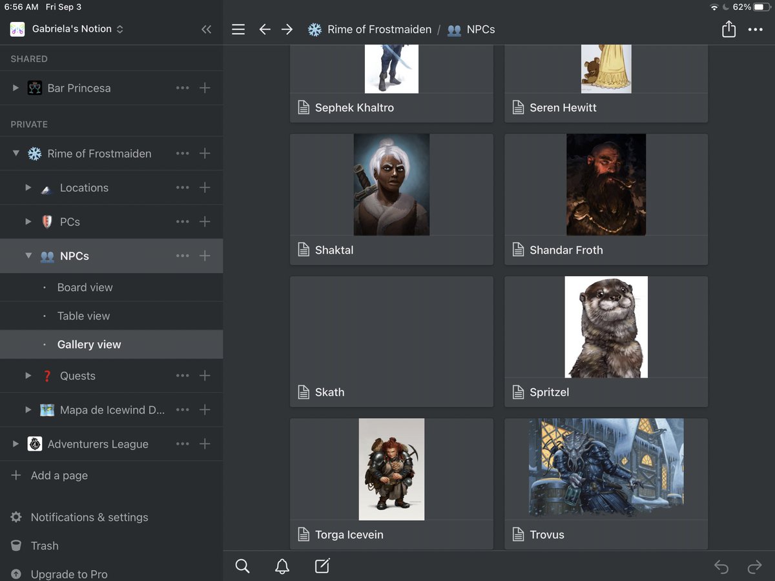
Task: Go back with the left arrow
Action: pos(265,29)
